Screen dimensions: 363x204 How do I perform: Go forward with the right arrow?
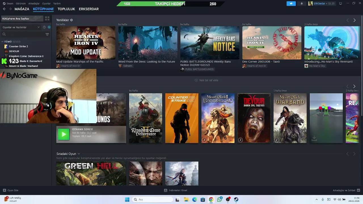(10, 9)
